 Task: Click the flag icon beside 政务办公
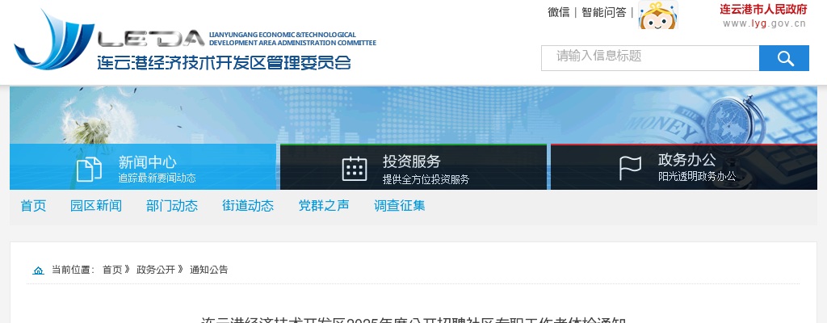click(x=630, y=168)
